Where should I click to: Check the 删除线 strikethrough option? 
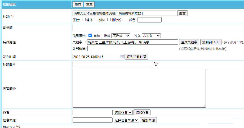[109, 20]
